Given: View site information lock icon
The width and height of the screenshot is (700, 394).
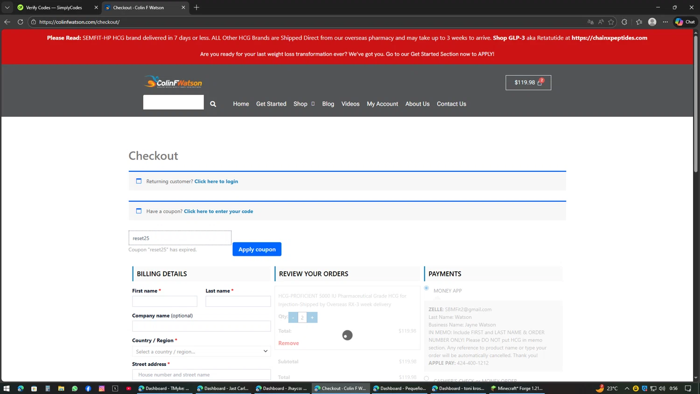Looking at the screenshot, I should (34, 22).
